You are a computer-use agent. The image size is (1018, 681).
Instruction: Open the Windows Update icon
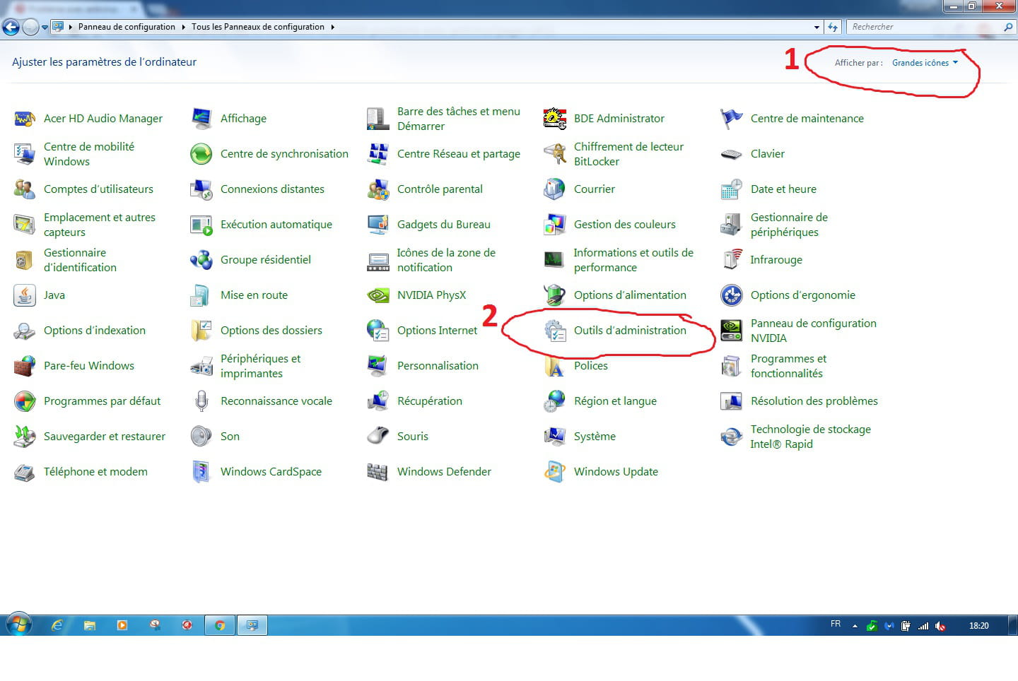pos(554,472)
